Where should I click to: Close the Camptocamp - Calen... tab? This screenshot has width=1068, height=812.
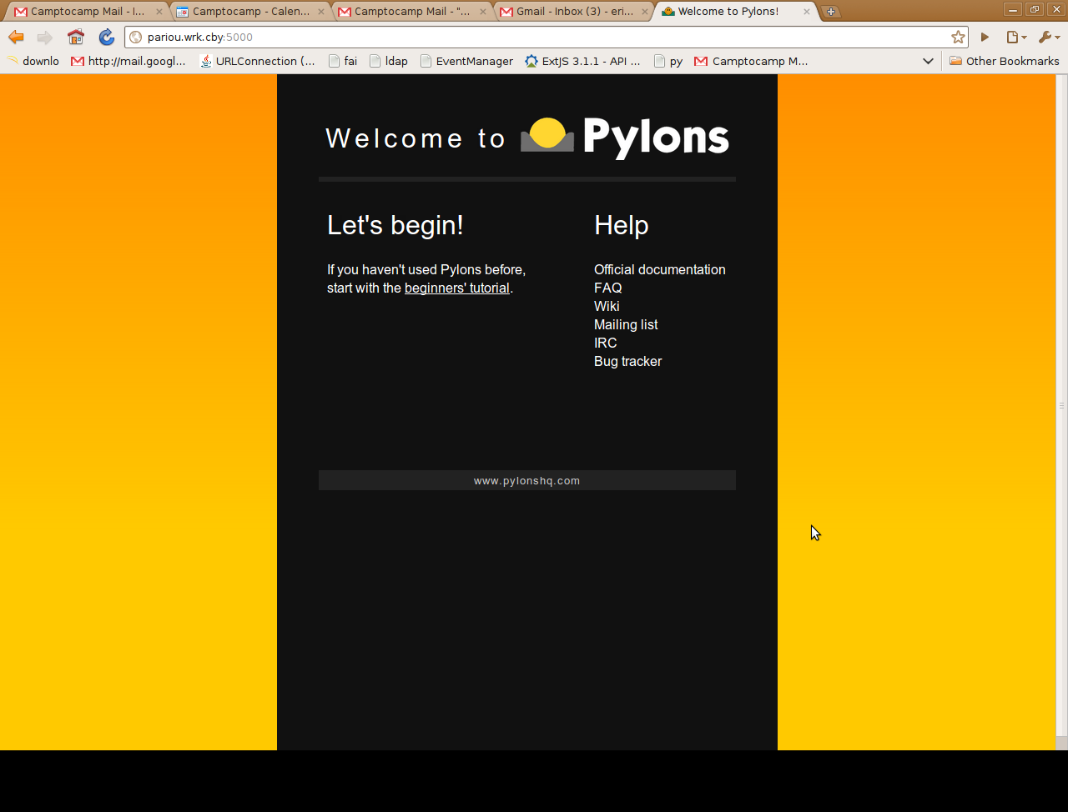pyautogui.click(x=320, y=12)
